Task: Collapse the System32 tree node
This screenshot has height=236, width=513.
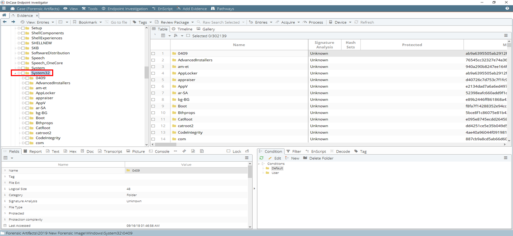Action: point(15,73)
